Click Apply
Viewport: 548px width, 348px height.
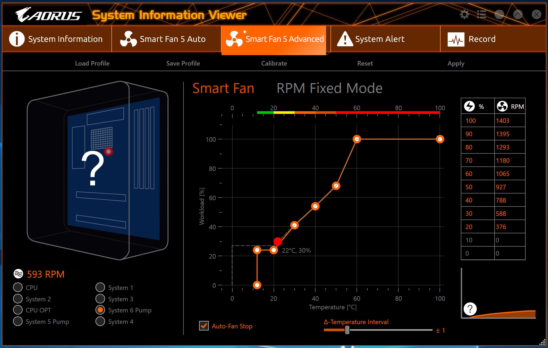456,64
